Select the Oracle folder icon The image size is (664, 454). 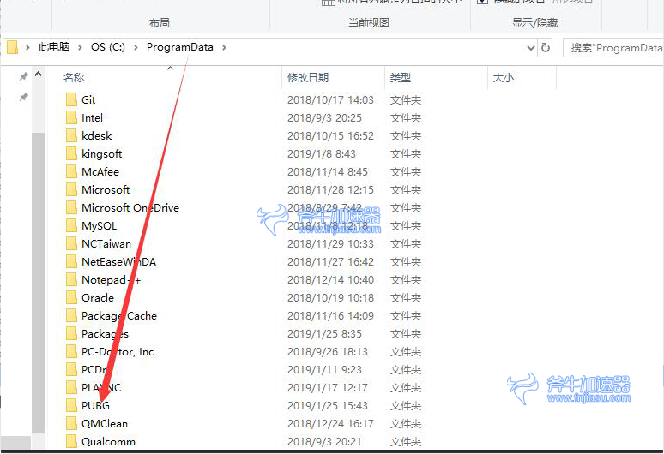[71, 297]
